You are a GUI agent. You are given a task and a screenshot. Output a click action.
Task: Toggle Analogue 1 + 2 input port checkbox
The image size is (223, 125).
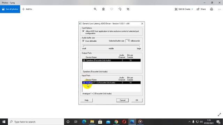[84, 83]
